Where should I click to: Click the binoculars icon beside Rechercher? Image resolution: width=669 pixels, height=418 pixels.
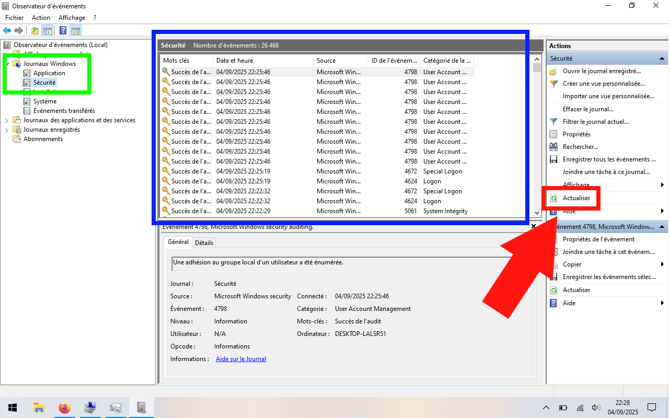(x=553, y=147)
